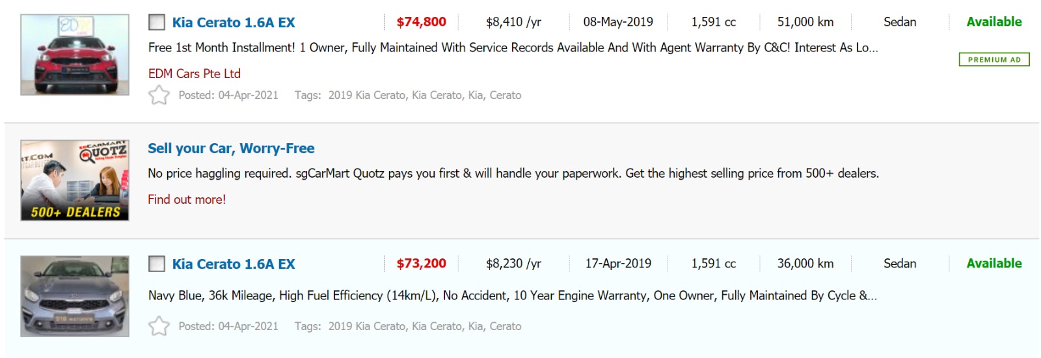The width and height of the screenshot is (1041, 358).
Task: Select the '2019 Kia Cerato' tag on the EDM listing
Action: [367, 95]
